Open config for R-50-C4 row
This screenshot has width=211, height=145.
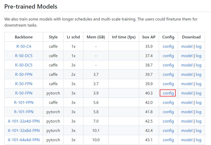click(168, 46)
